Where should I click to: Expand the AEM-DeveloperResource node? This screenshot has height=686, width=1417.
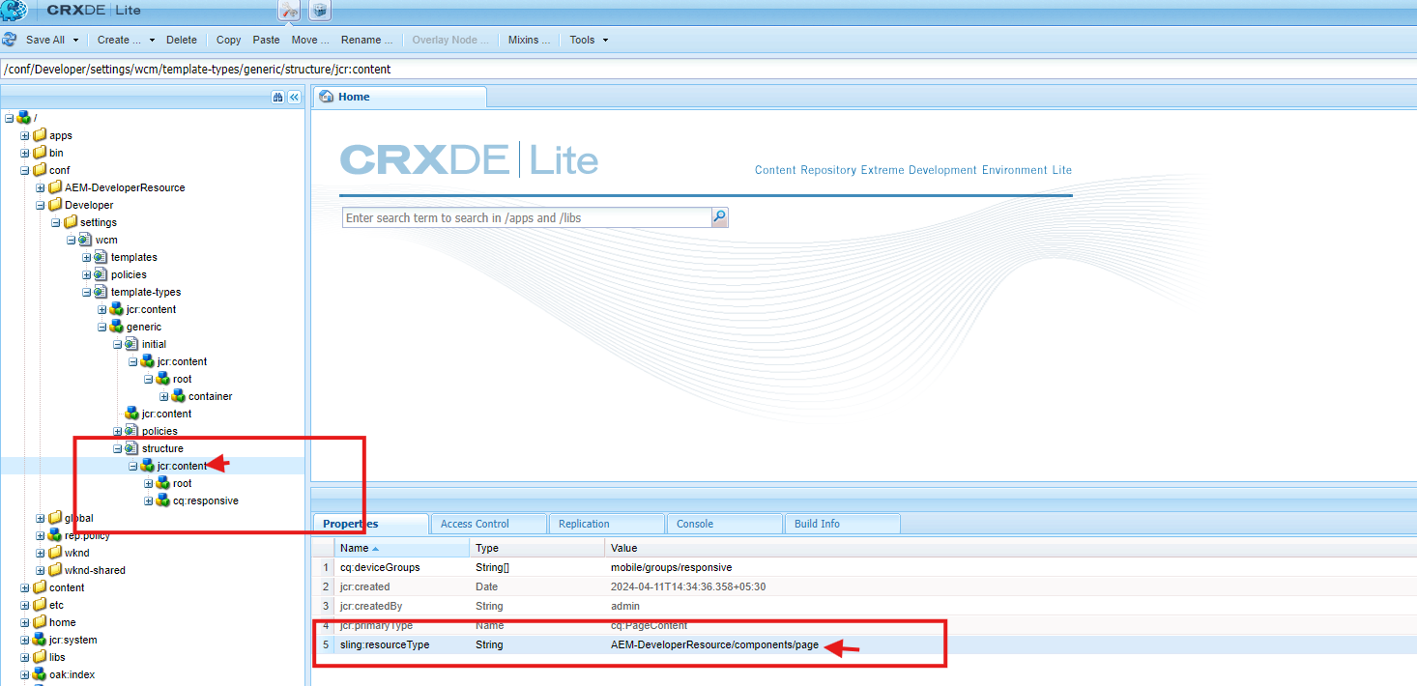coord(41,187)
